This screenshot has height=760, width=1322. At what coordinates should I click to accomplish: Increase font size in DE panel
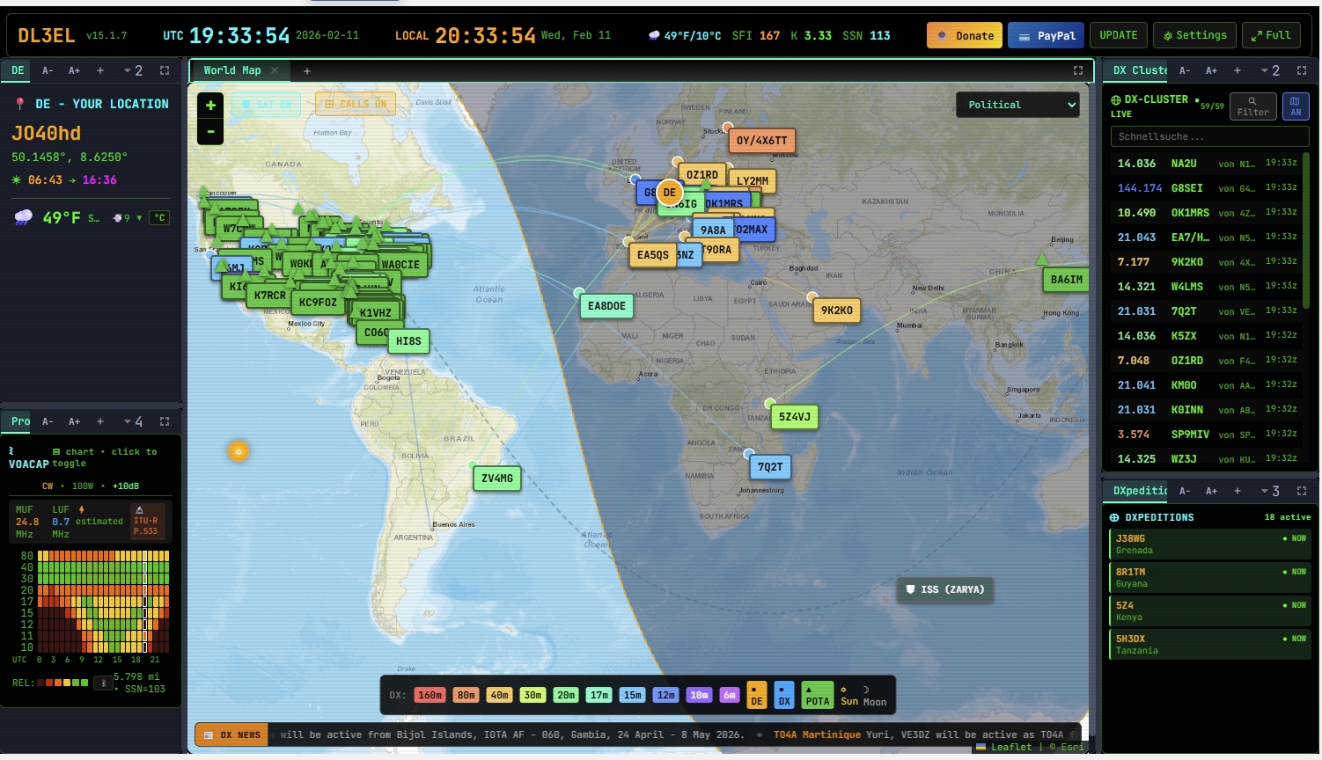pyautogui.click(x=75, y=70)
